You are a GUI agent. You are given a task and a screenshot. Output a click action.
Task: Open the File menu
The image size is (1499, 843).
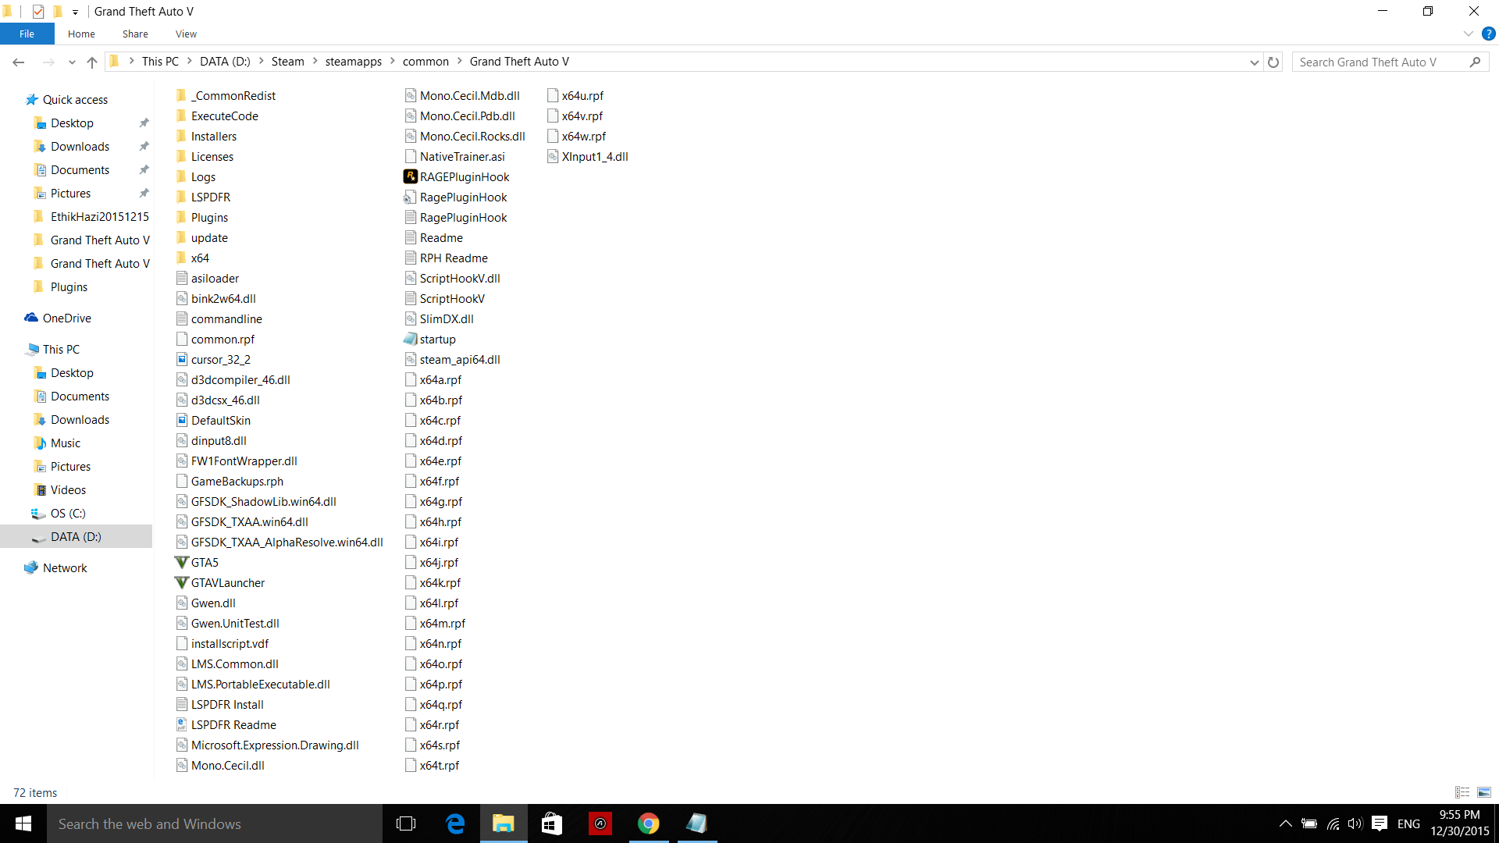coord(27,34)
